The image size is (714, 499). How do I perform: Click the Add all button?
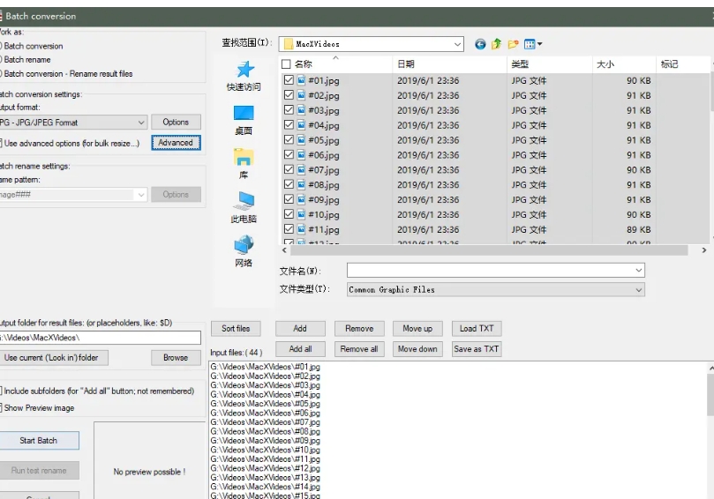click(x=300, y=349)
